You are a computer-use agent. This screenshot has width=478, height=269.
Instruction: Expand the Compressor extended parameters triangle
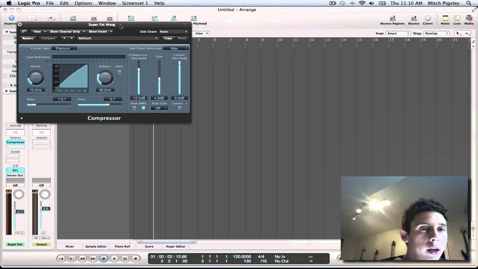pyautogui.click(x=22, y=118)
